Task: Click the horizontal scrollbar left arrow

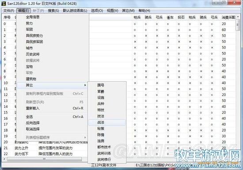Action: pos(4,159)
